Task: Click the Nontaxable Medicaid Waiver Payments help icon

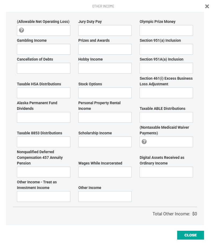Action: click(144, 142)
